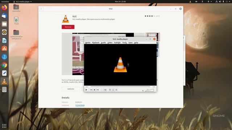232x130 pixels.
Task: Click the Previous media button in VLC
Action: point(91,90)
